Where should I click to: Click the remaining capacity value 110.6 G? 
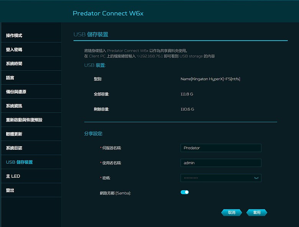[x=187, y=109]
